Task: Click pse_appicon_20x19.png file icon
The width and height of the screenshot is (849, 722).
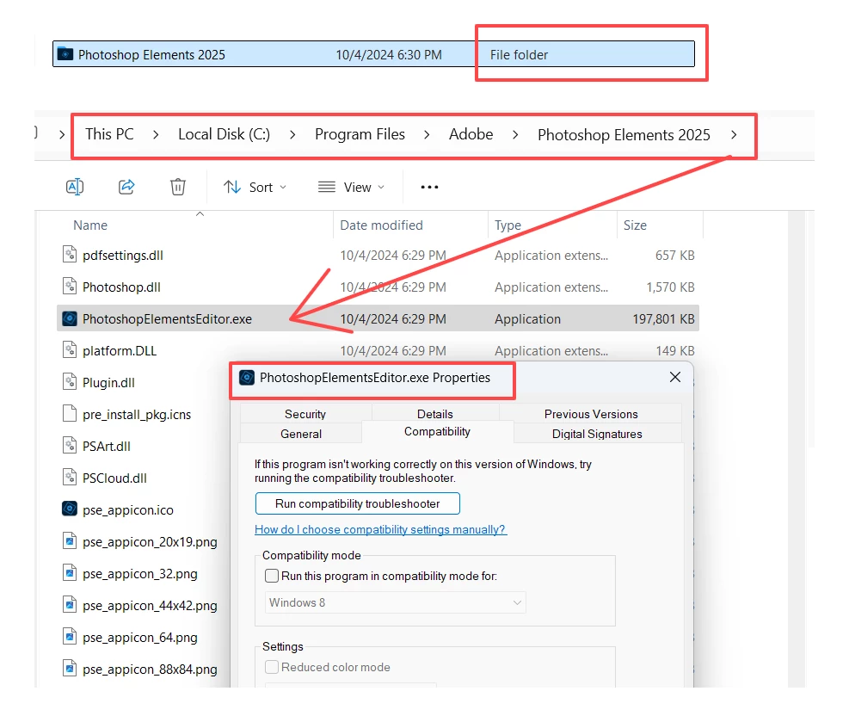Action: 70,541
